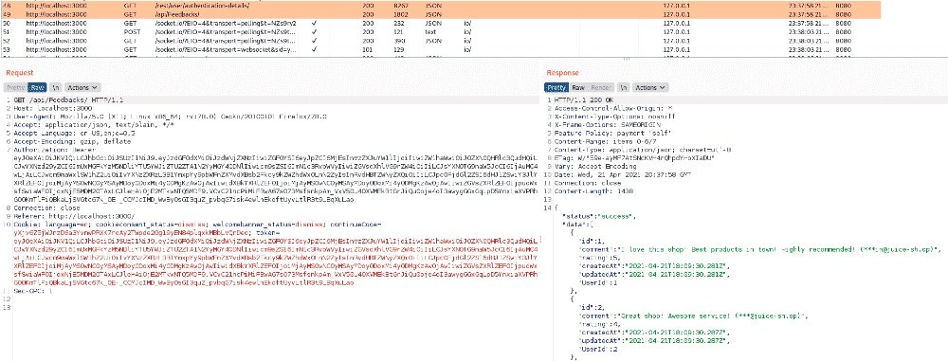Image resolution: width=948 pixels, height=361 pixels.
Task: Toggle the Response \n non-printable characters button
Action: pos(625,88)
